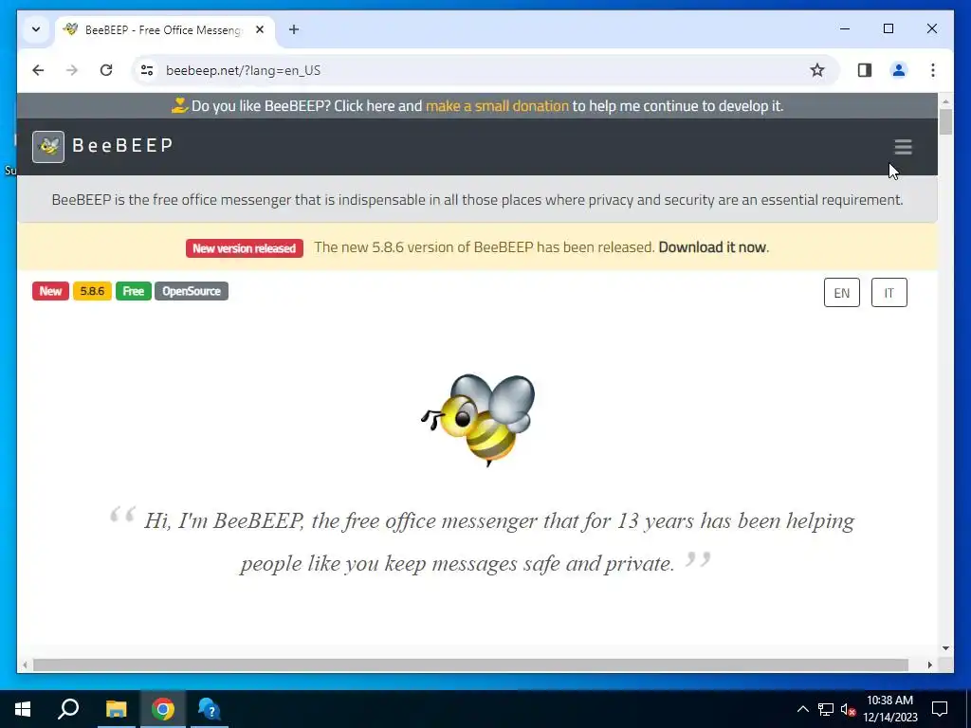Open the network status tray icon
The height and width of the screenshot is (728, 971).
click(x=826, y=709)
